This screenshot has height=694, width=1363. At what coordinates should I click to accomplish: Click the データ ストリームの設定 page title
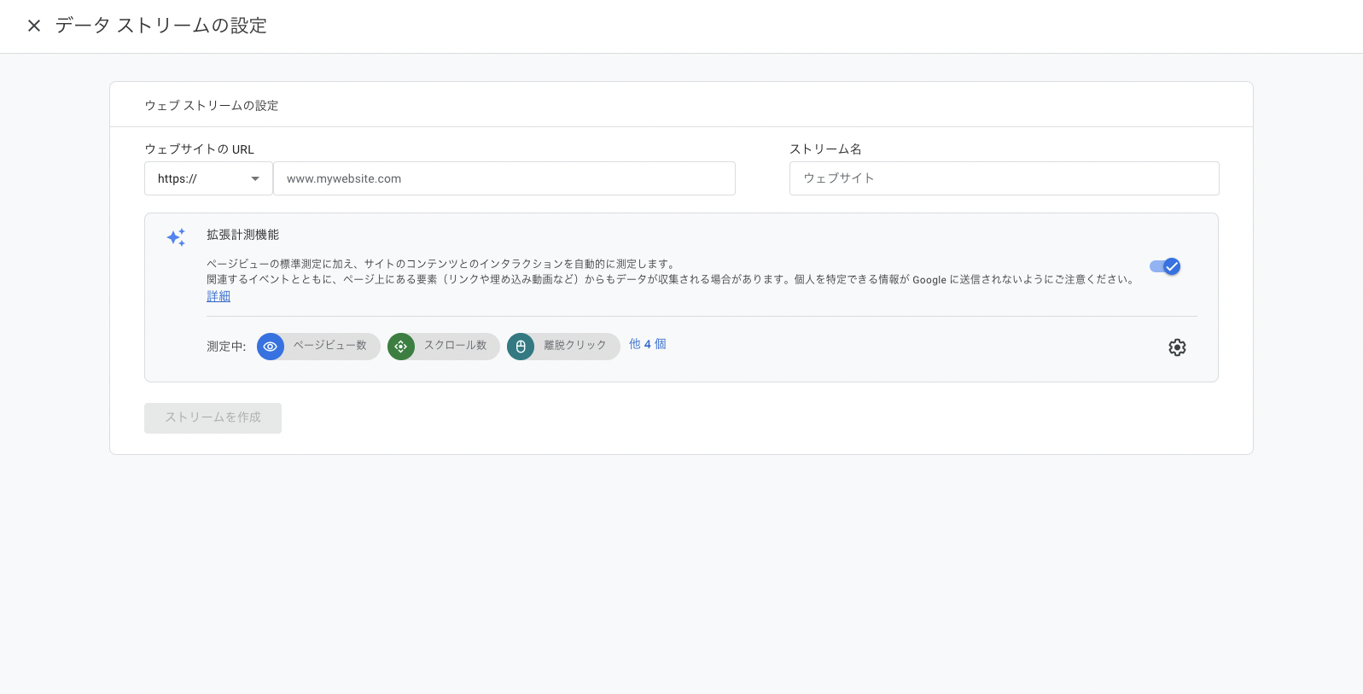pyautogui.click(x=161, y=26)
